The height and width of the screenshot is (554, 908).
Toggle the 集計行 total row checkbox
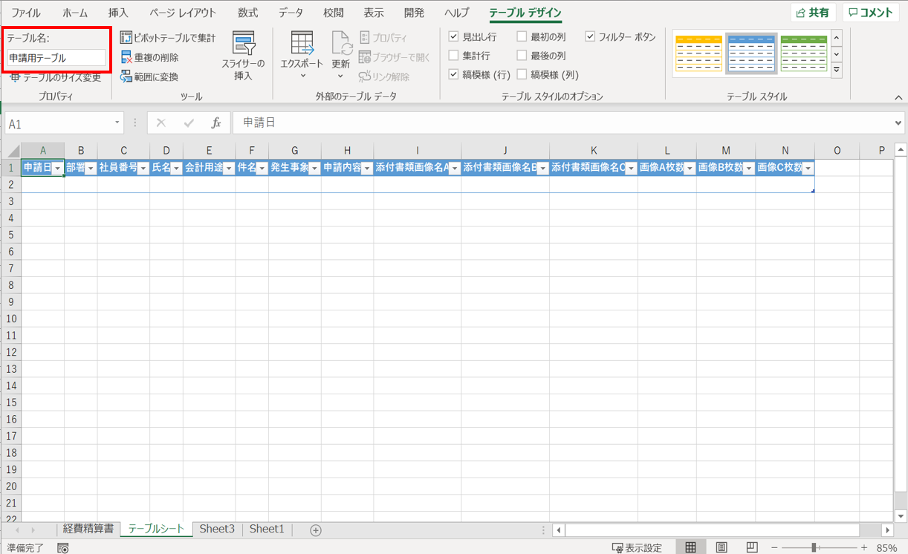point(454,55)
